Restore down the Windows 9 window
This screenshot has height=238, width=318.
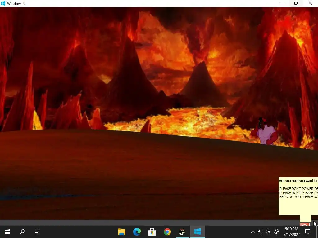click(296, 3)
